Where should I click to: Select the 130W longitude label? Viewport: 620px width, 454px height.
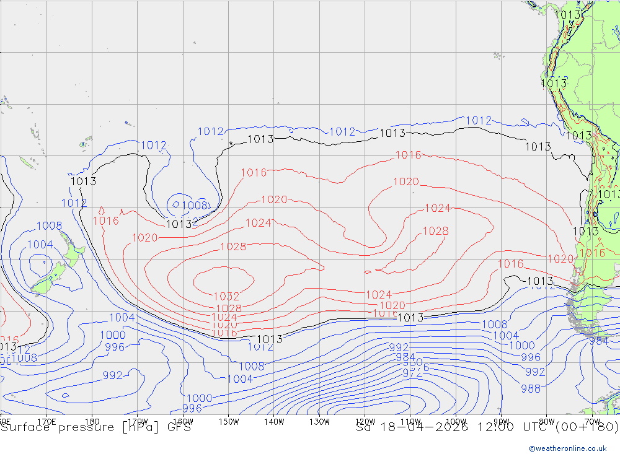pos(319,422)
